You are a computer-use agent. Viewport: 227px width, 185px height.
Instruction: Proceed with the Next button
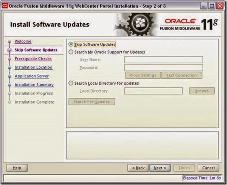coord(160,168)
